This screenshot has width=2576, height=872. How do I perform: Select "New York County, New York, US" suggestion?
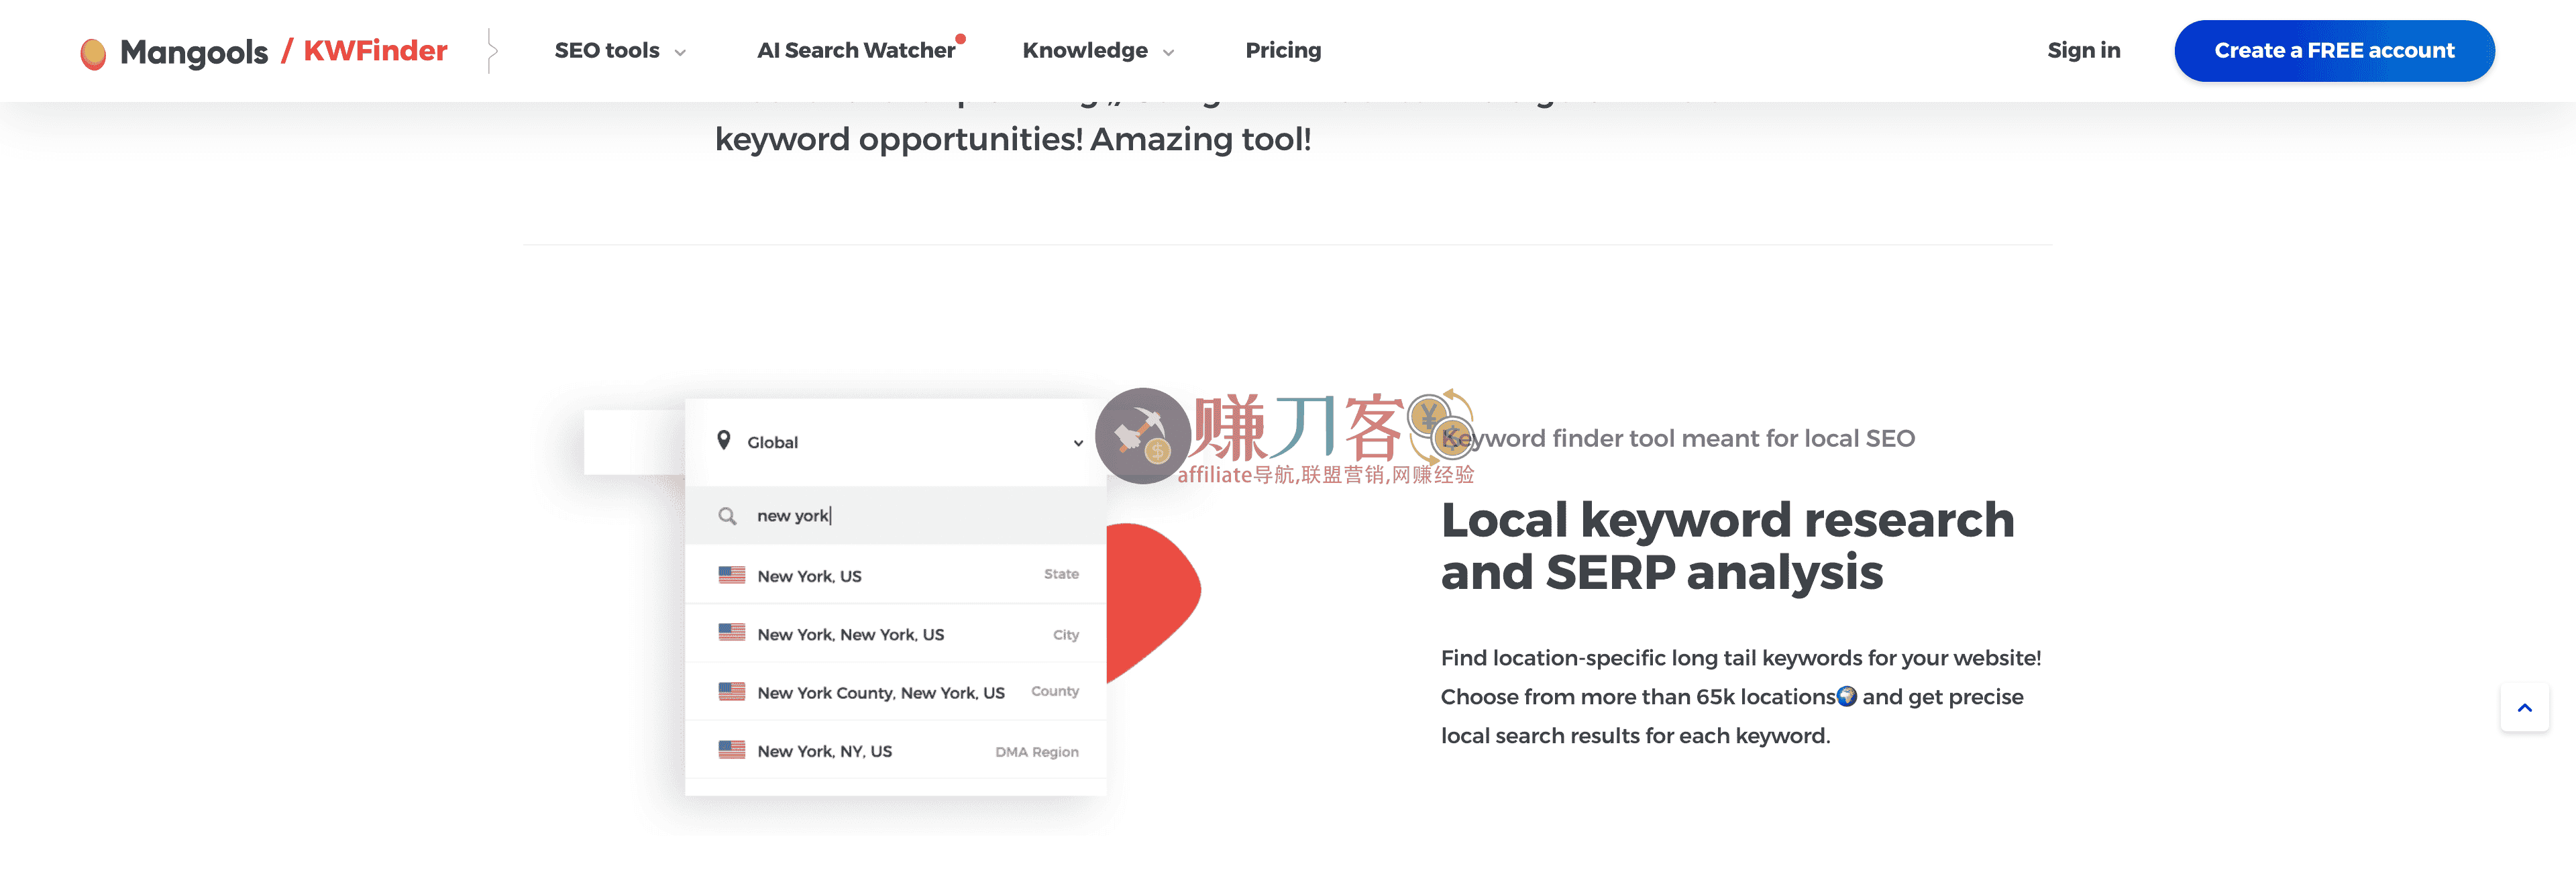880,691
